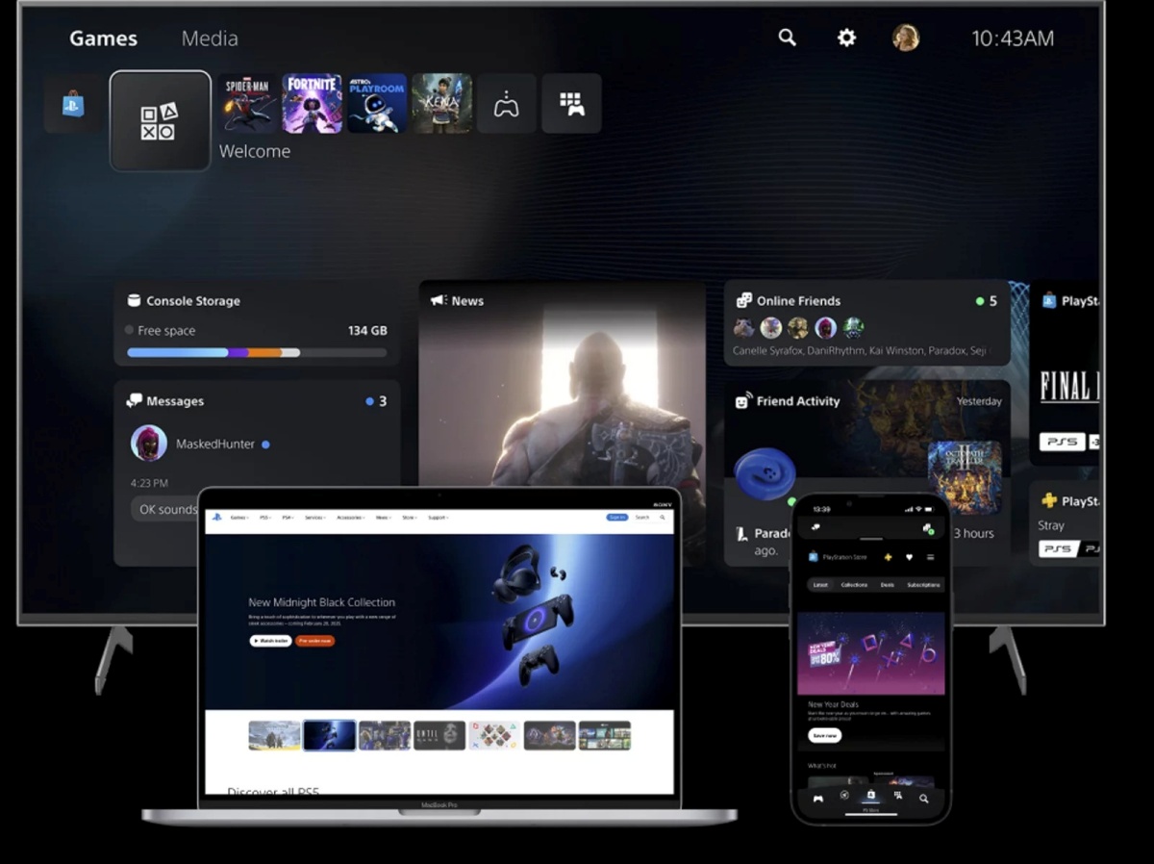Click "New Midnight Black Collection" headline
The width and height of the screenshot is (1154, 864).
click(x=321, y=602)
